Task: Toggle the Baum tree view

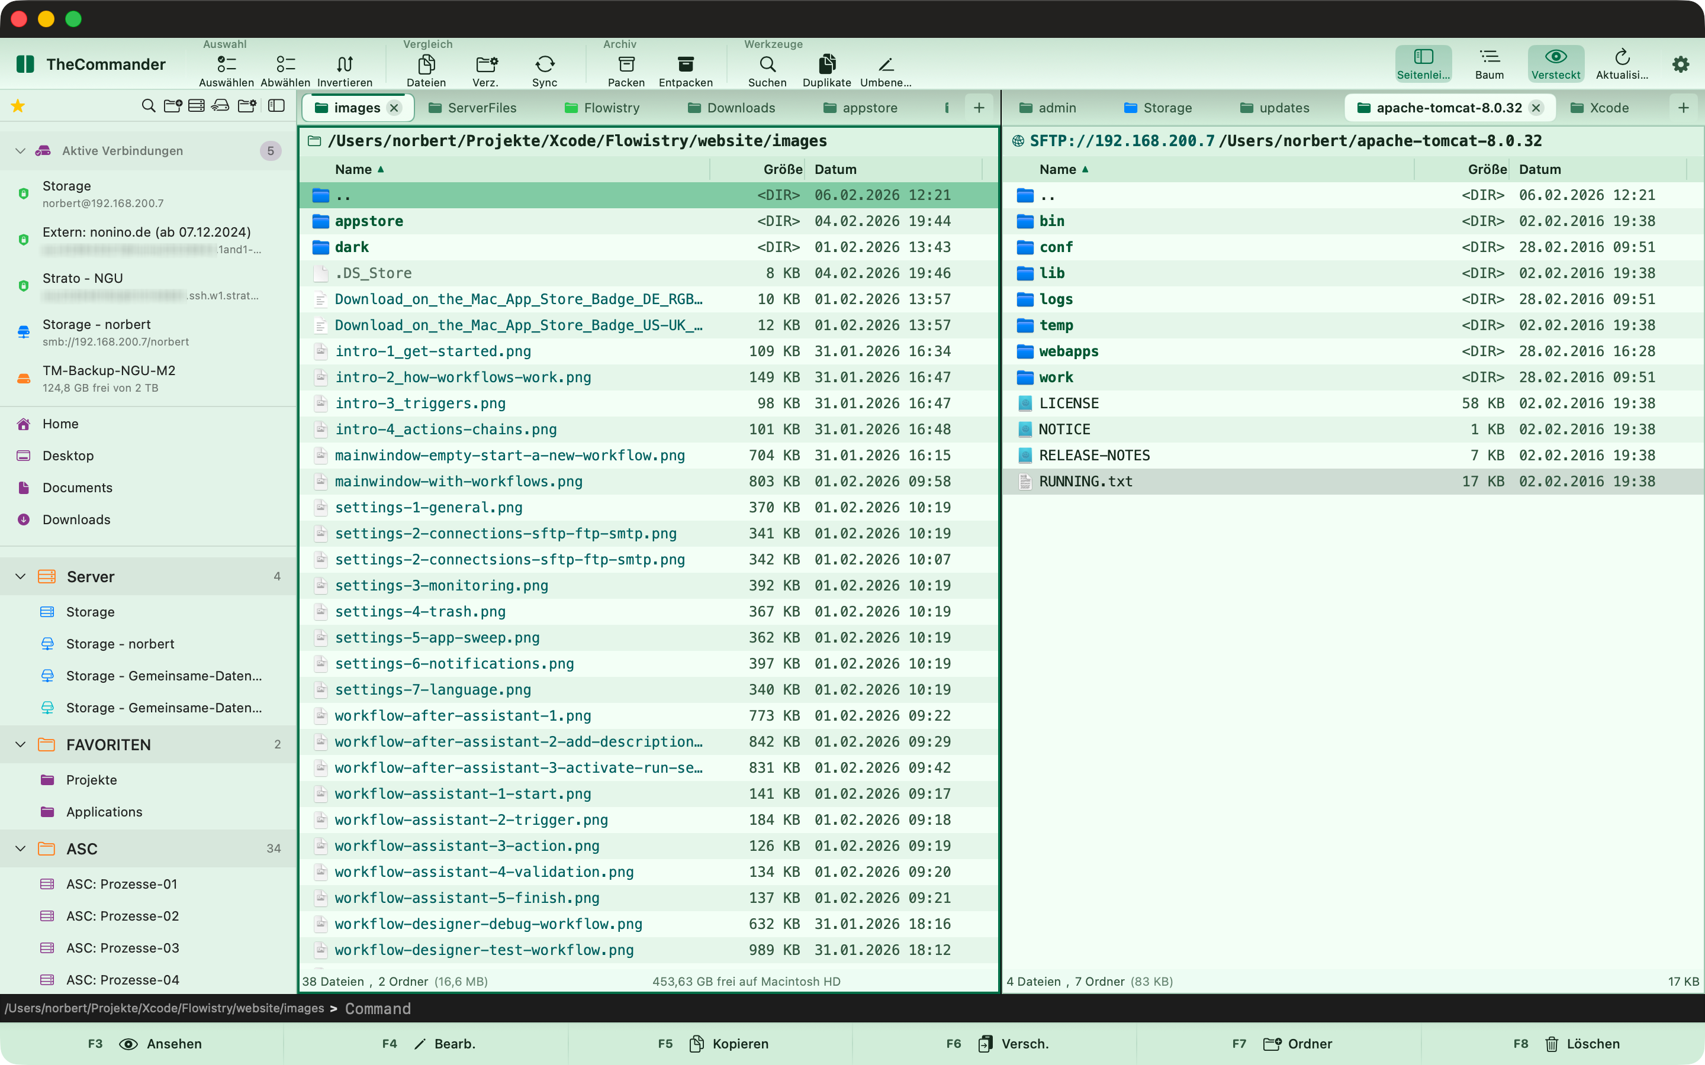Action: click(1490, 63)
